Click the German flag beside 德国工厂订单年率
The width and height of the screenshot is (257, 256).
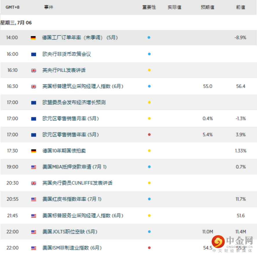point(33,38)
